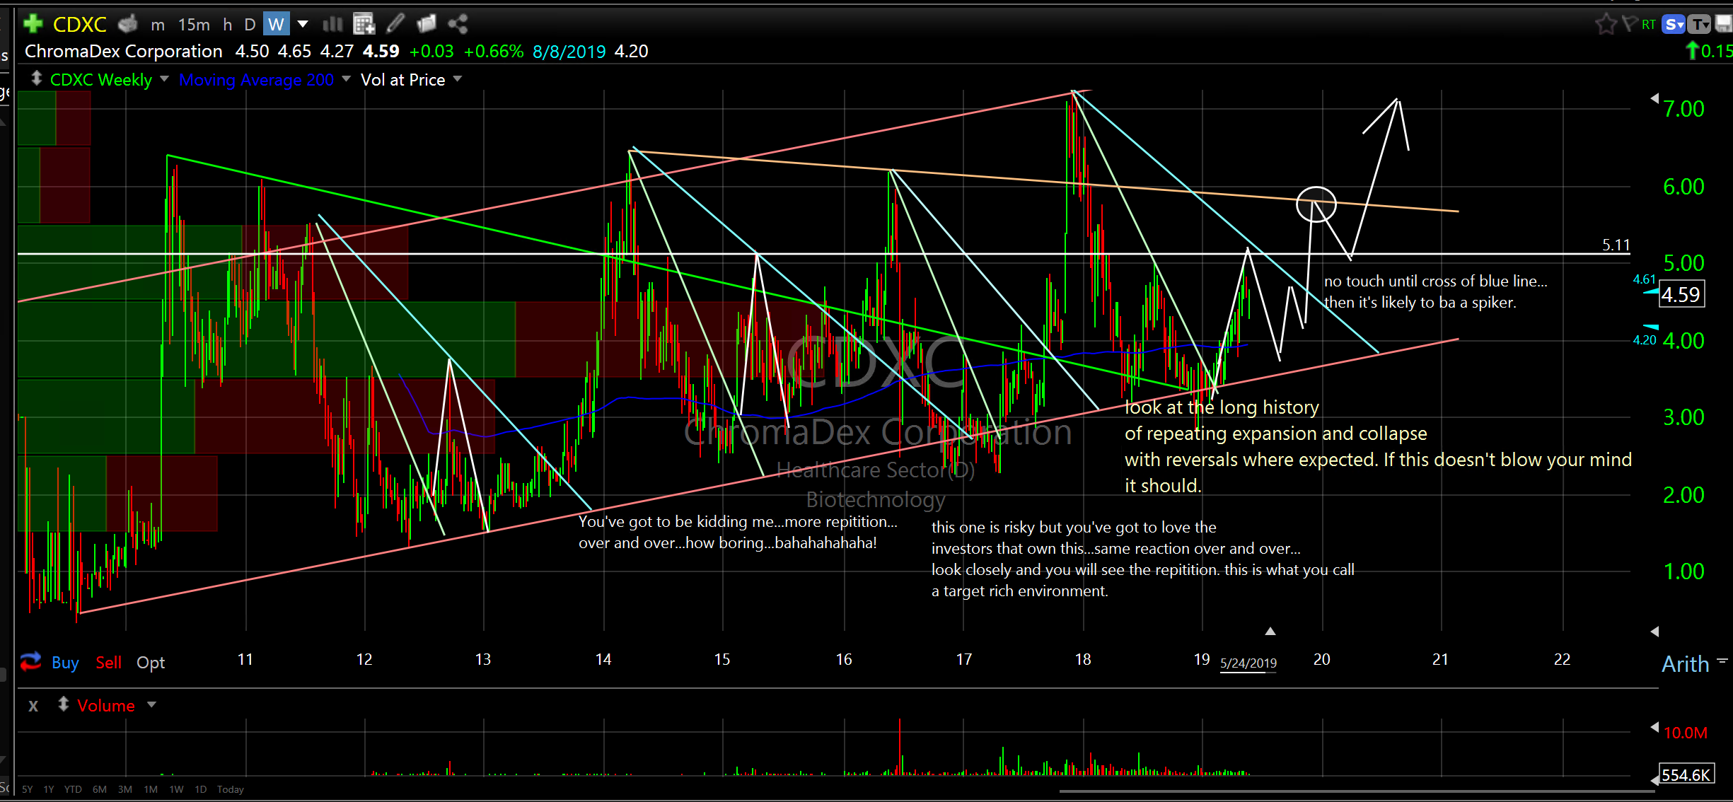Click the star favorite icon
This screenshot has width=1733, height=802.
click(1606, 25)
